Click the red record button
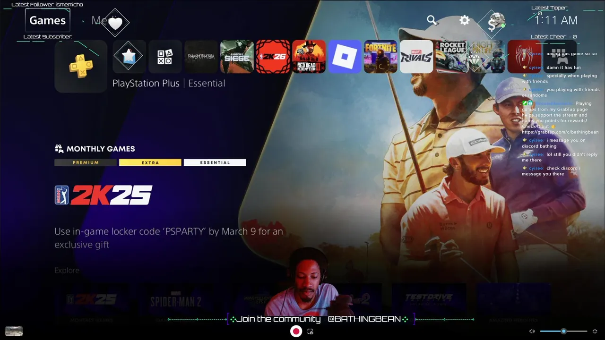 pos(296,331)
